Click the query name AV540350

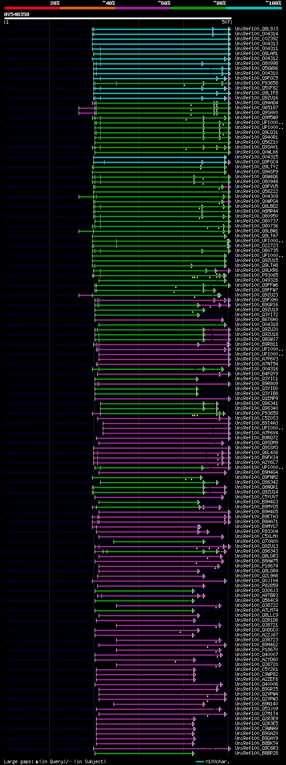pyautogui.click(x=17, y=14)
